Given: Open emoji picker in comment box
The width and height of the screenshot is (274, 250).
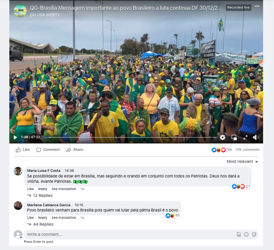Looking at the screenshot, I should pyautogui.click(x=246, y=235).
